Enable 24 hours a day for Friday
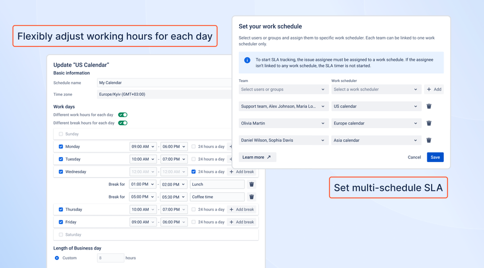This screenshot has width=484, height=268. point(193,222)
